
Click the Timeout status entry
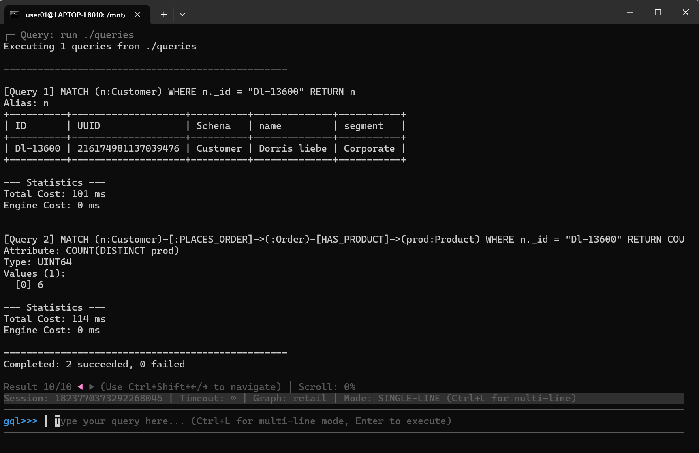click(207, 399)
